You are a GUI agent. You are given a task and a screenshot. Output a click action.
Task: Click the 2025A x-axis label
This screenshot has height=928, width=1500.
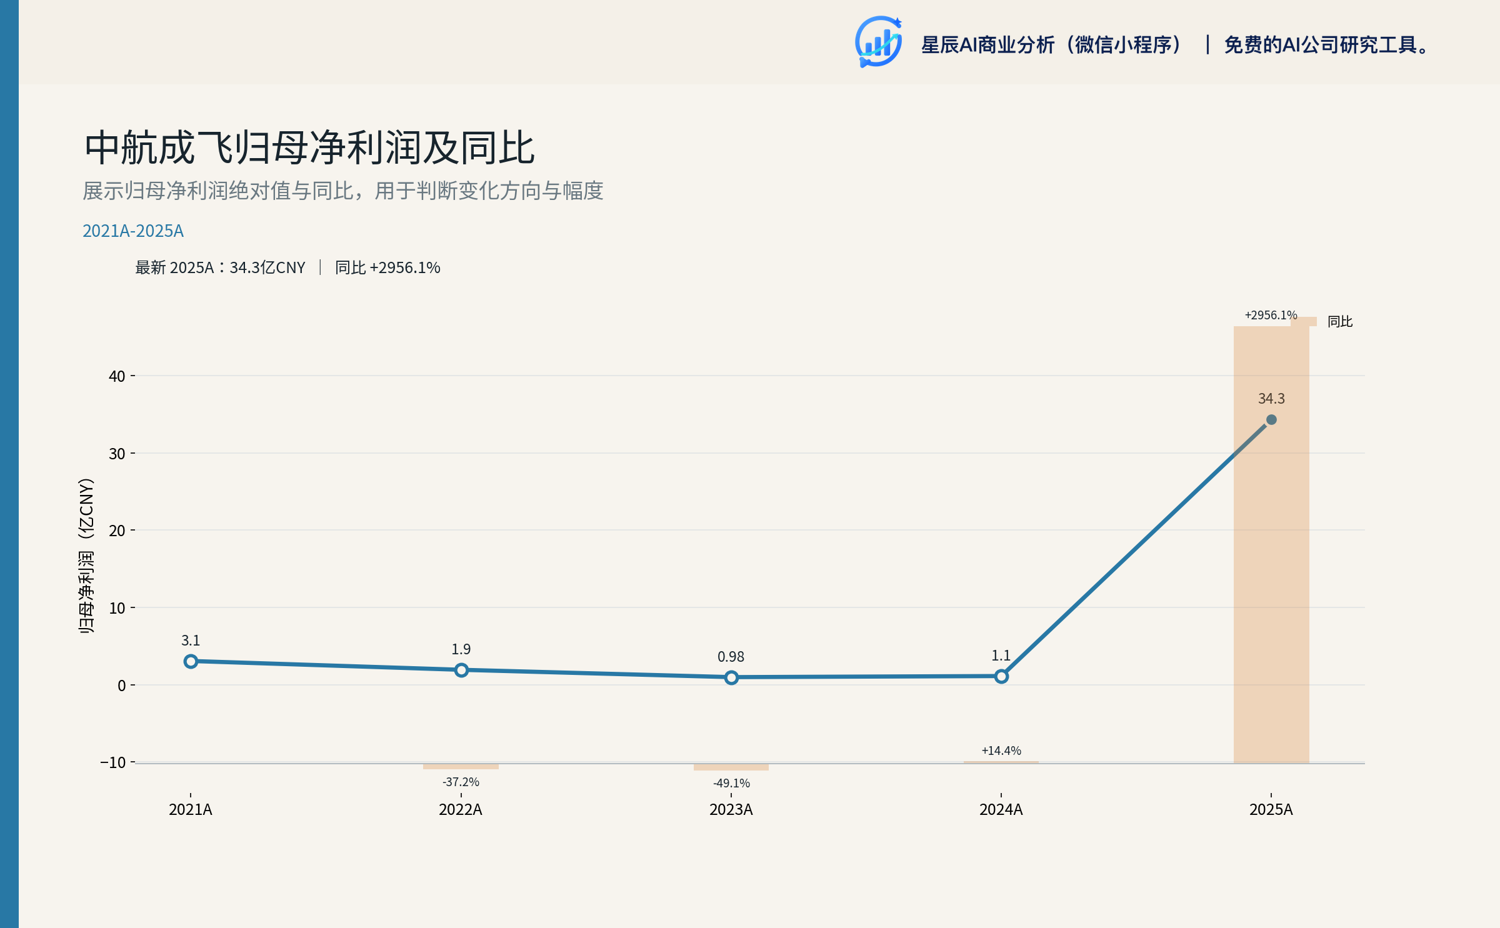1271,809
